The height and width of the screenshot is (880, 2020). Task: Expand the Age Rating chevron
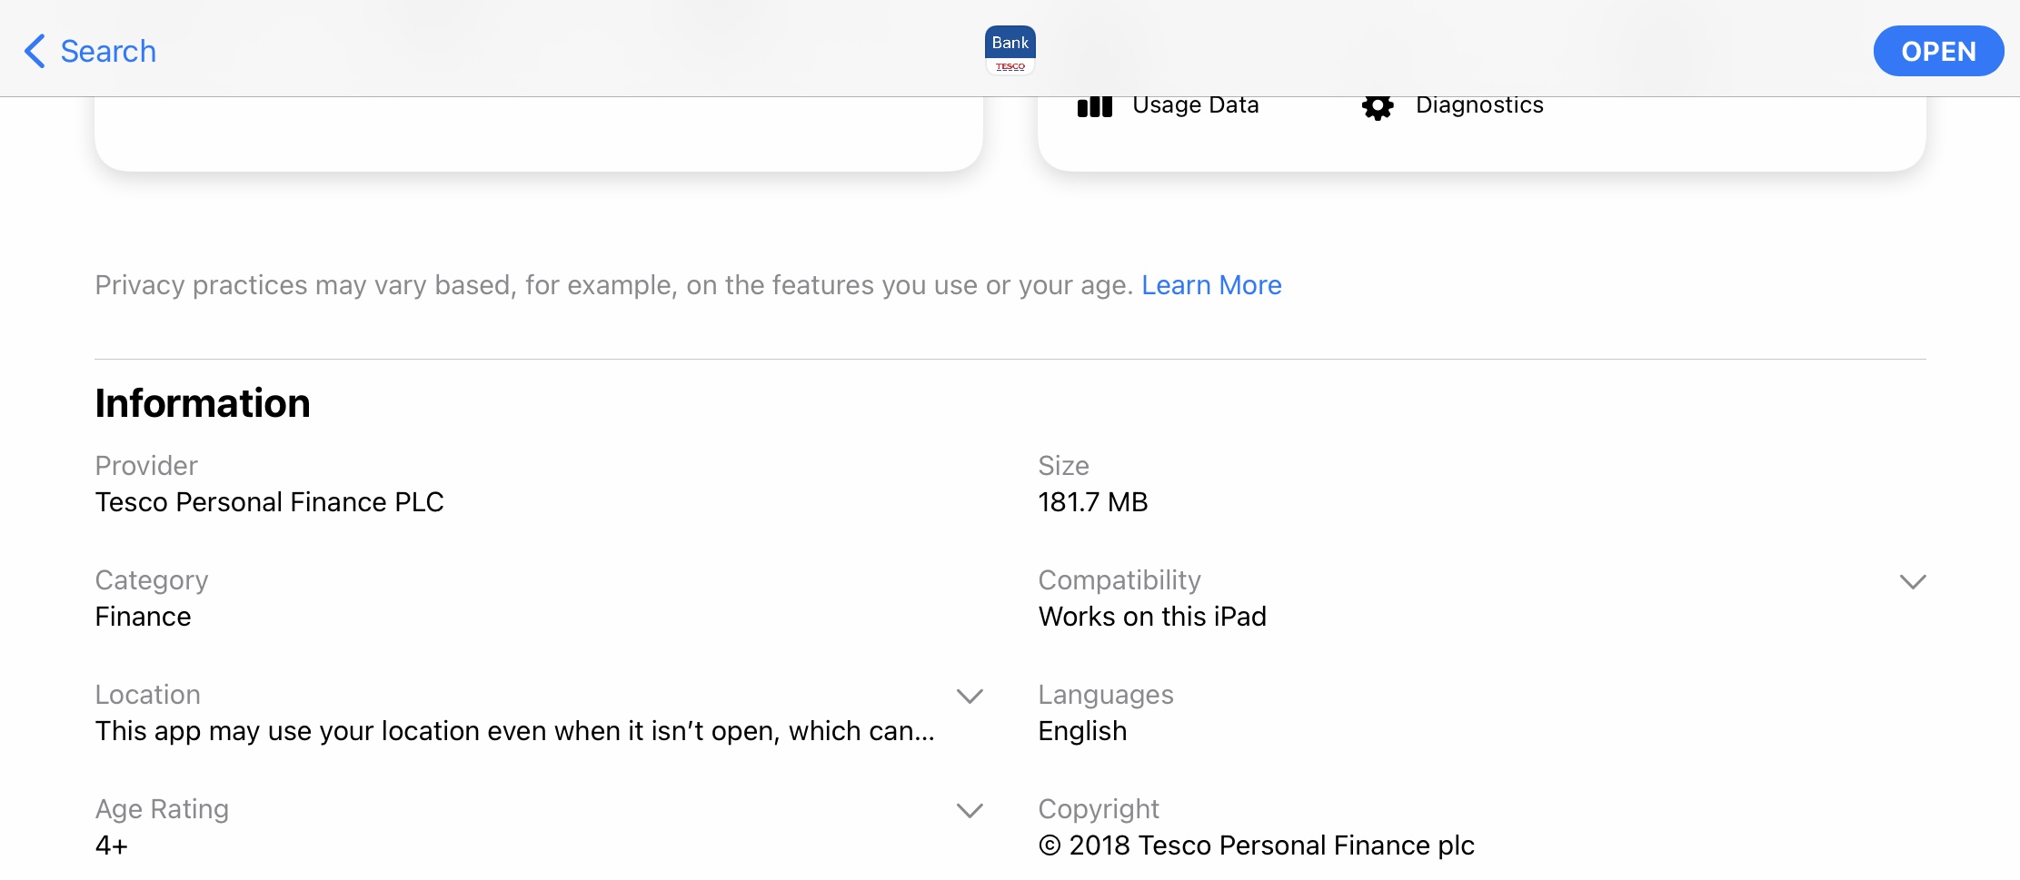[x=970, y=810]
